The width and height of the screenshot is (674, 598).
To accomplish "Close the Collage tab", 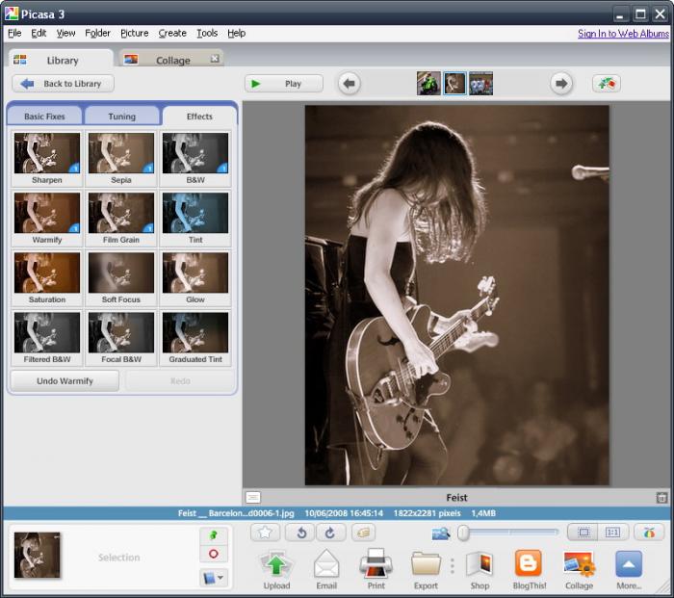I will point(215,59).
